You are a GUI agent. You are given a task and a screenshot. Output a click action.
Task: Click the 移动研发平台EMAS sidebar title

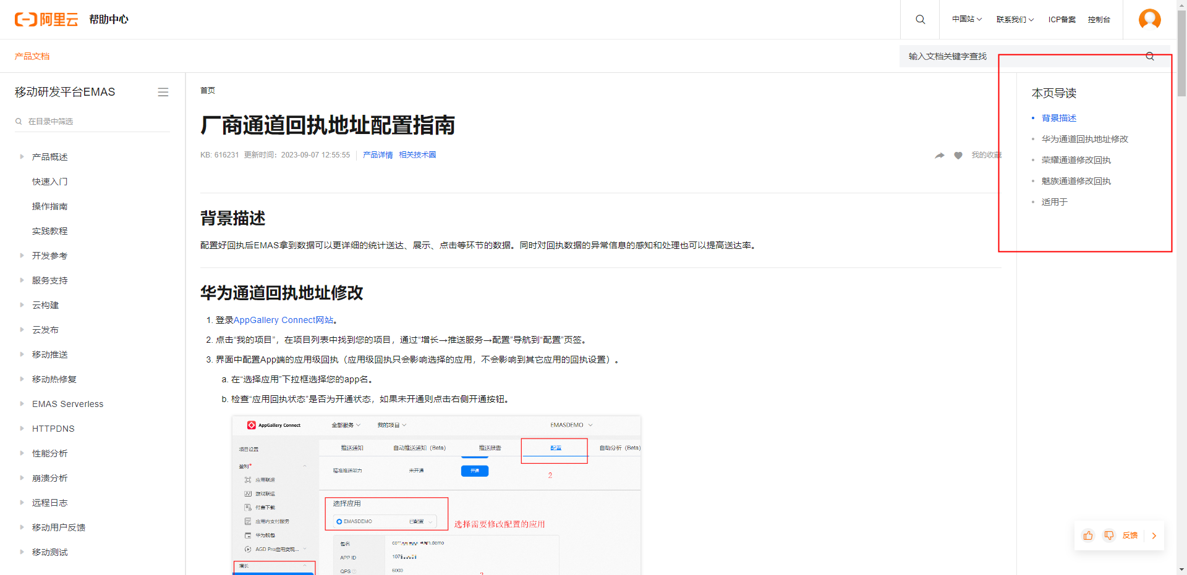pyautogui.click(x=65, y=92)
